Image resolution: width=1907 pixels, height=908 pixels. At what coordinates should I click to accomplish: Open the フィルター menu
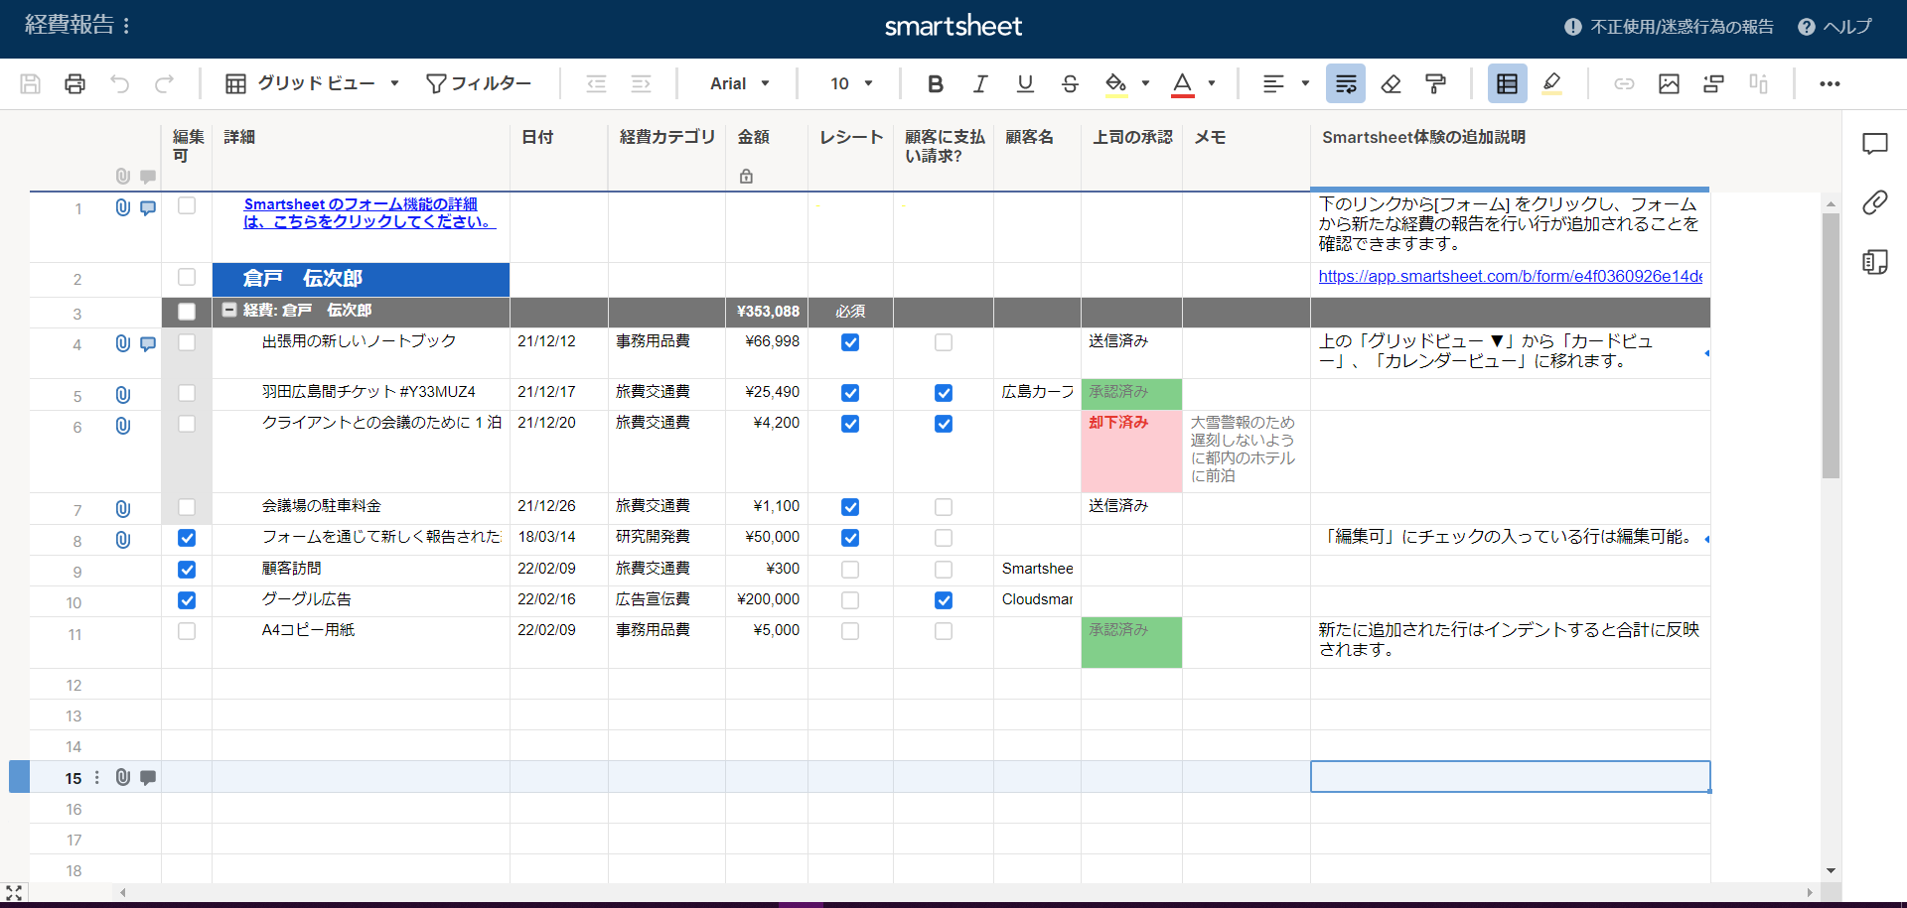(x=480, y=83)
